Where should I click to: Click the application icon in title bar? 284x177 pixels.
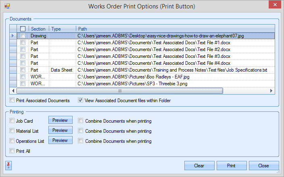[7, 6]
